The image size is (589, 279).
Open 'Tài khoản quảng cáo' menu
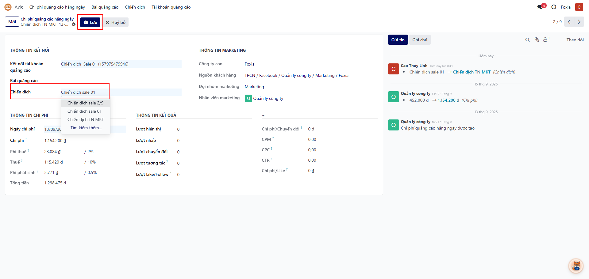171,7
